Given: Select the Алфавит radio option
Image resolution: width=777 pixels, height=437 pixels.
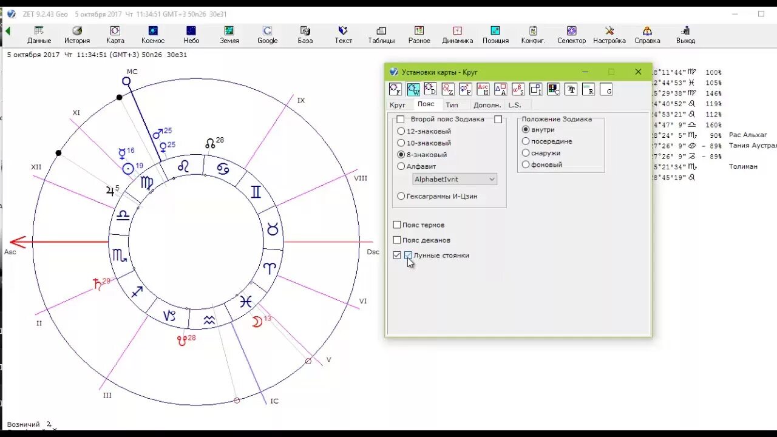Looking at the screenshot, I should coord(416,166).
